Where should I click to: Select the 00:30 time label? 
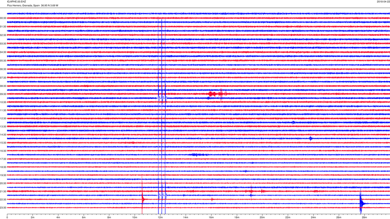[x=3, y=18]
